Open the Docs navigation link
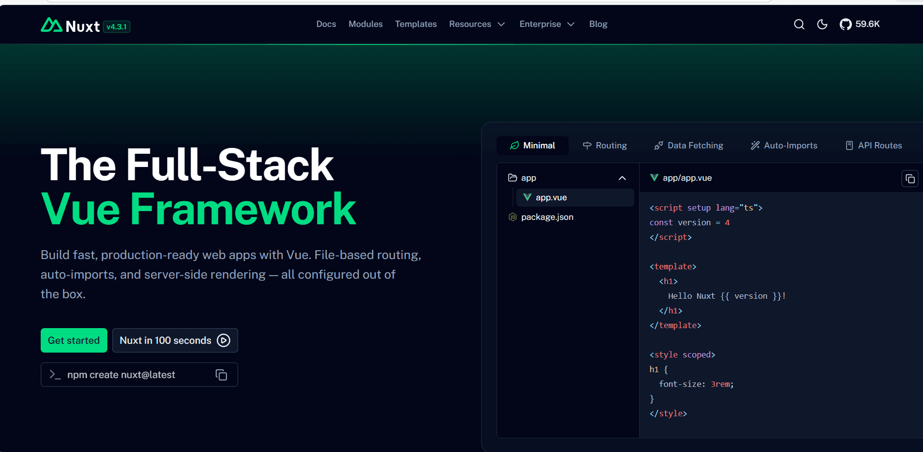The height and width of the screenshot is (452, 923). click(326, 24)
